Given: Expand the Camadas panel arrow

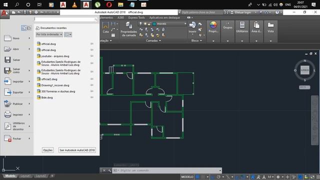Looking at the screenshot, I should tap(160, 40).
